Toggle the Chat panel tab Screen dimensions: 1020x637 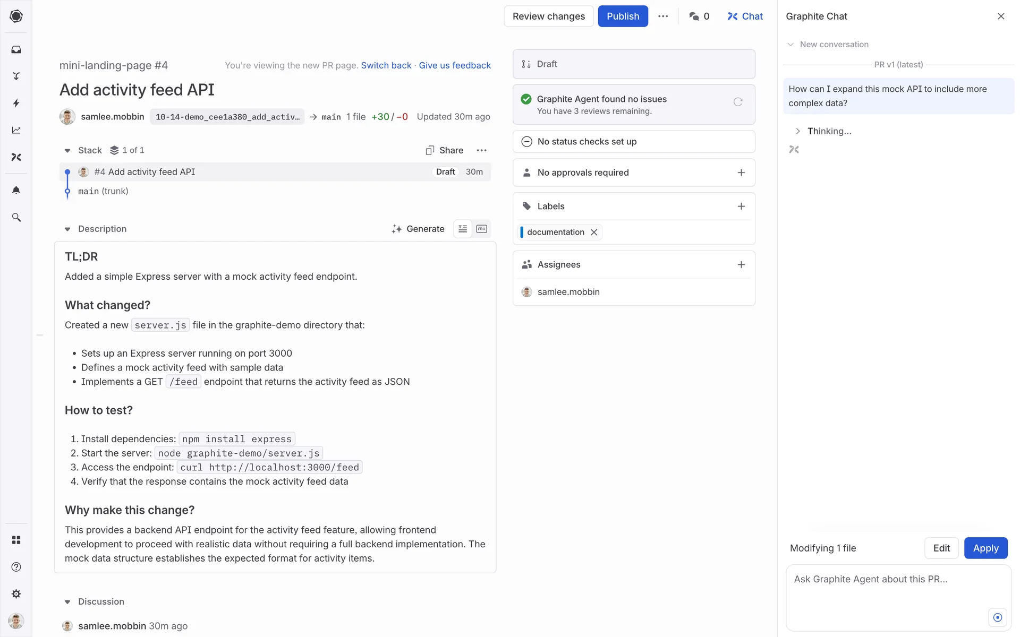[x=745, y=16]
